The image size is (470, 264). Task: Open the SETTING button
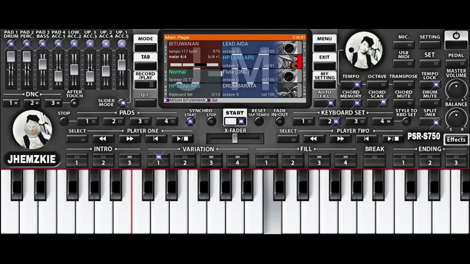(430, 45)
